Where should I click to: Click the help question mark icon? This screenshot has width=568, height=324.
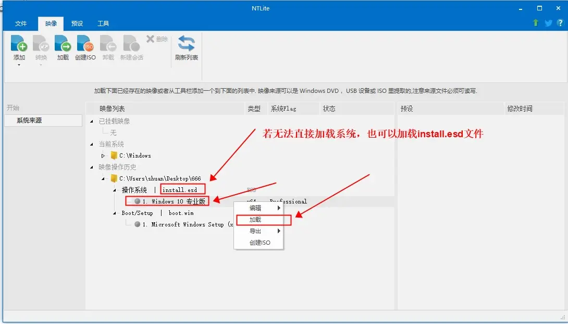(x=560, y=23)
